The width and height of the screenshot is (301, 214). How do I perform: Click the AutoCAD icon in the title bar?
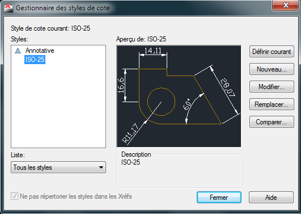coord(9,8)
